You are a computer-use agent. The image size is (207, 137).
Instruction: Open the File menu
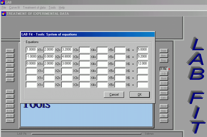(x=4, y=8)
